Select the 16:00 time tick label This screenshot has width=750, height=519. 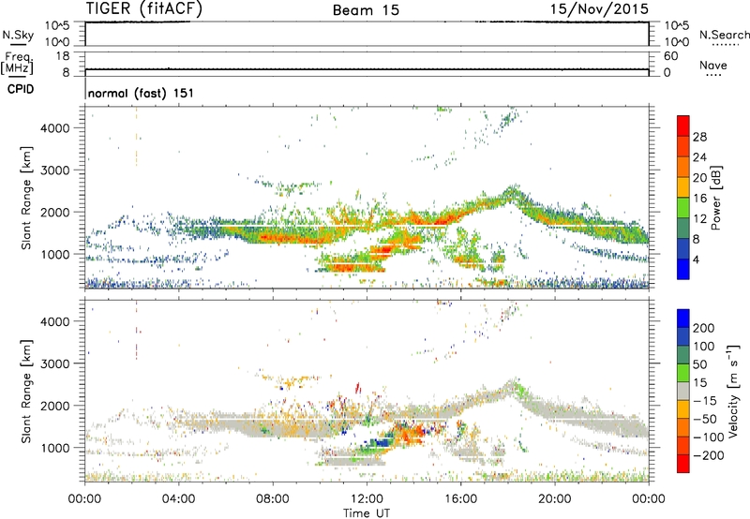460,499
